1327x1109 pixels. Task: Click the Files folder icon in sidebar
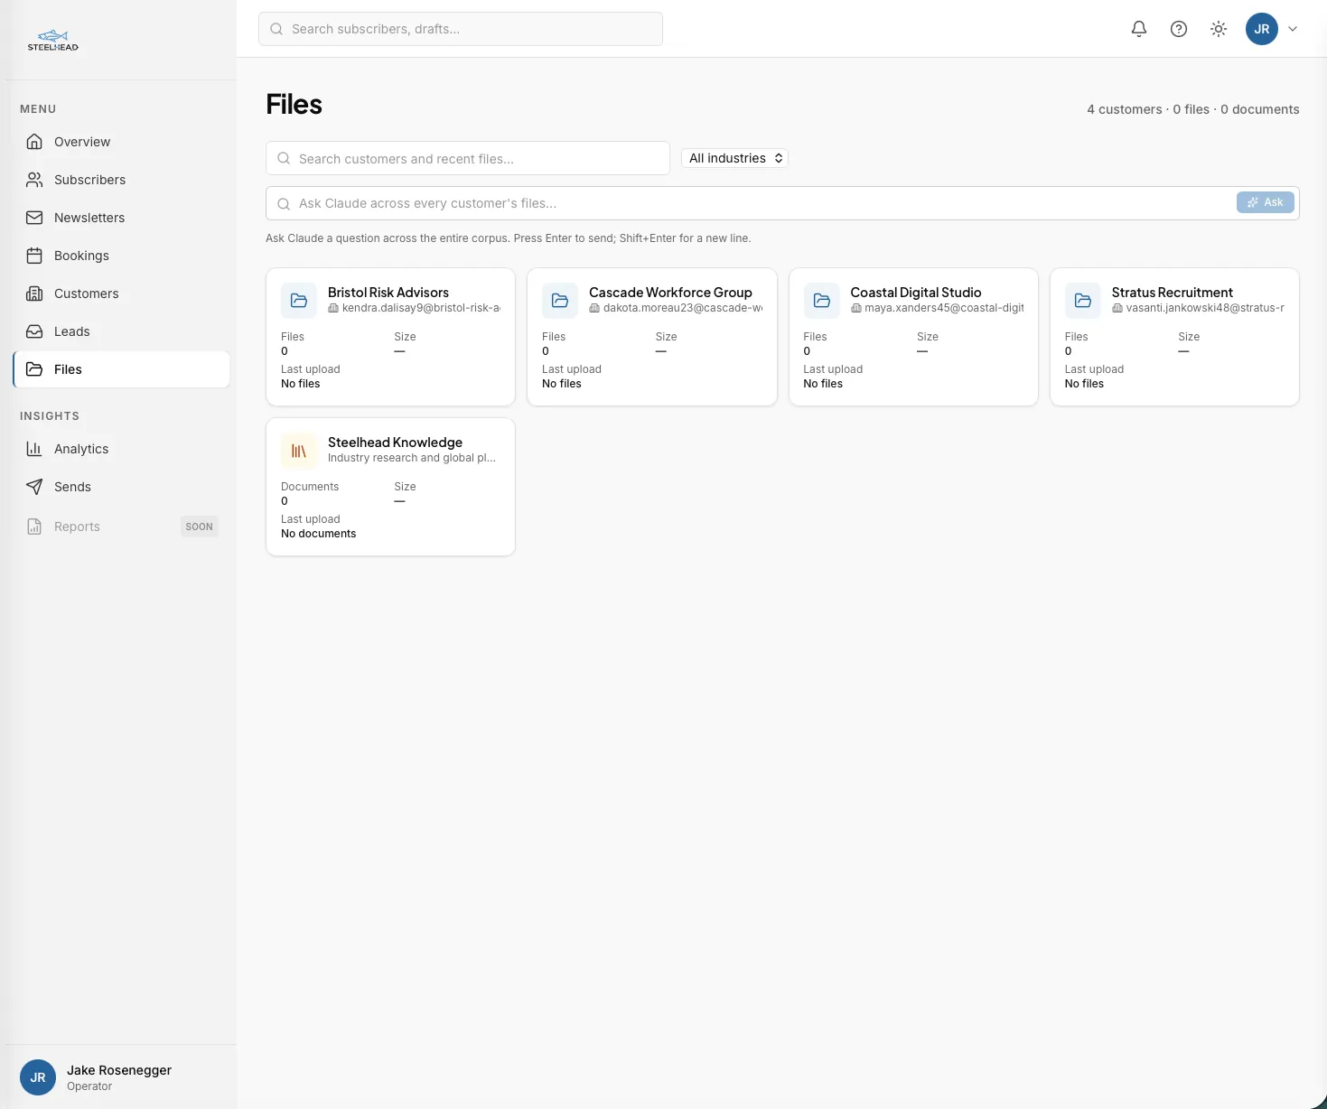click(34, 369)
